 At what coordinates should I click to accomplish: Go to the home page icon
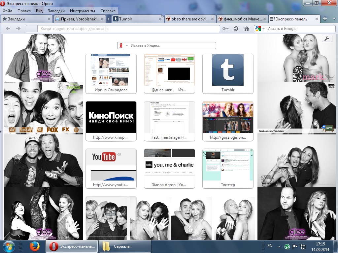(247, 29)
